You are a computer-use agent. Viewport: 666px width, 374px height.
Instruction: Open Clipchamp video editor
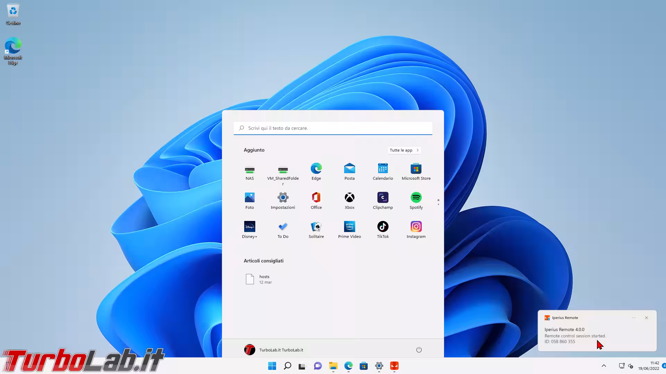[383, 198]
